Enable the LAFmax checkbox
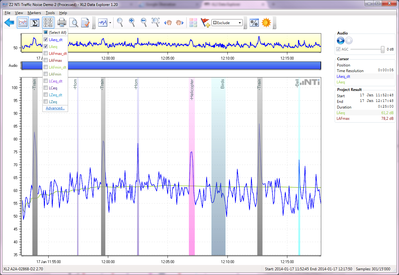Screen dimensions: 399x275 point(46,60)
